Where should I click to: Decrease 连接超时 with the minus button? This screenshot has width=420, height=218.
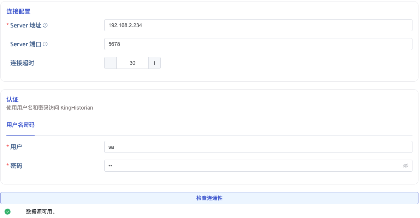point(110,63)
